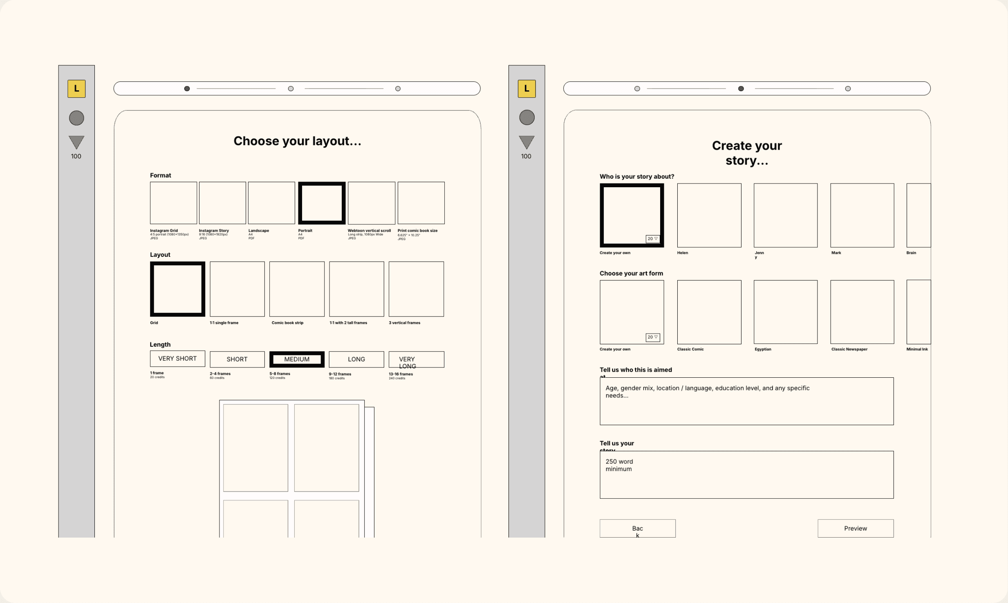Click the yellow L logo in right sidebar
The image size is (1008, 603).
526,89
